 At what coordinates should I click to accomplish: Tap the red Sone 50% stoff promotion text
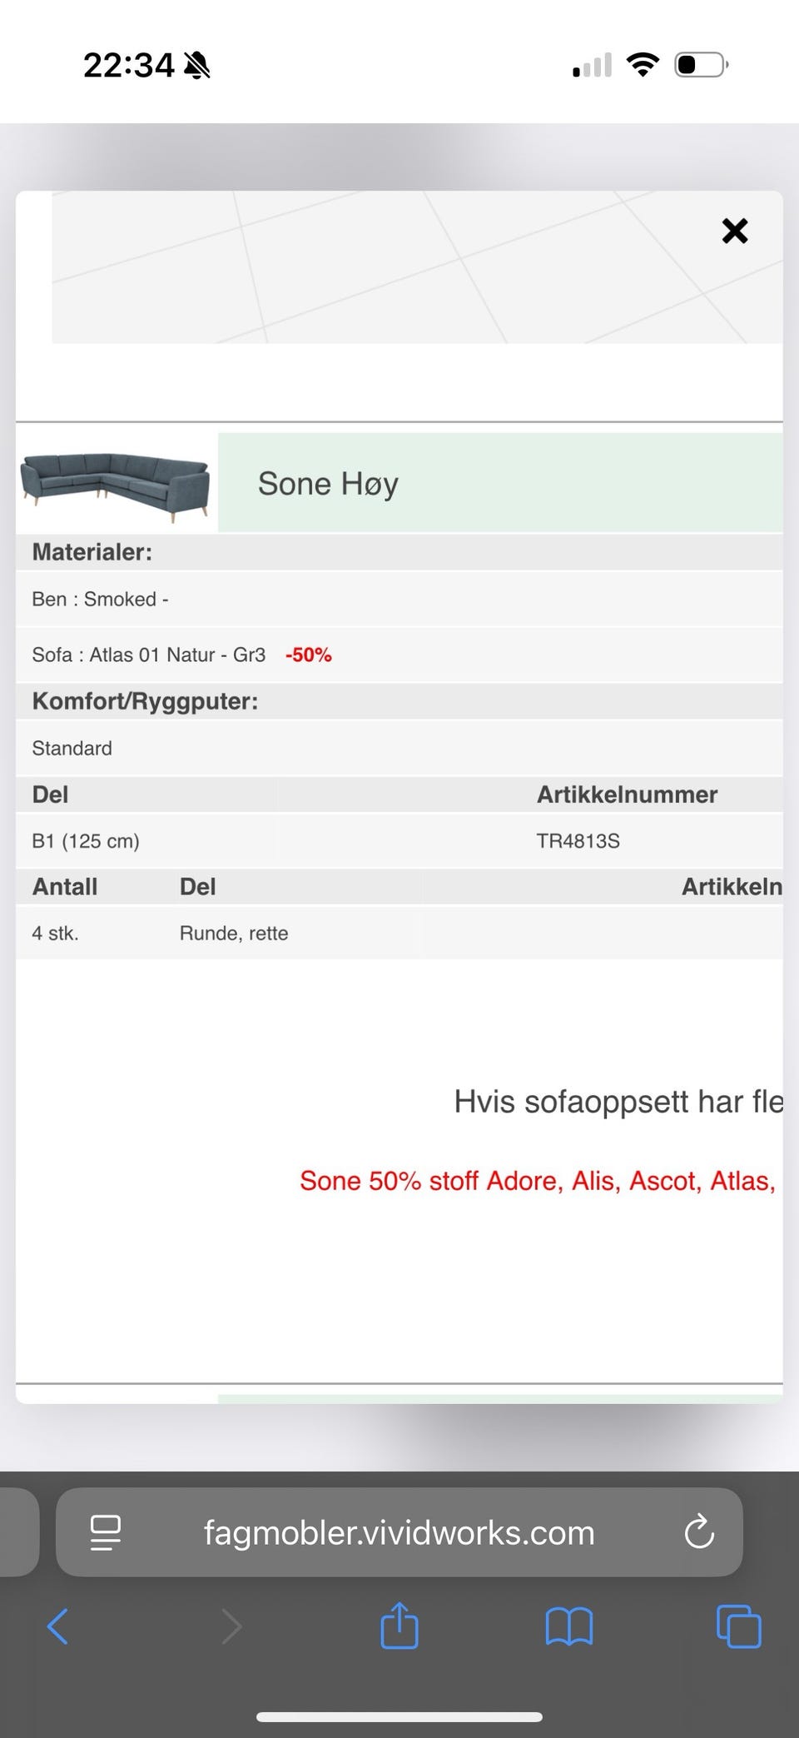[538, 1181]
